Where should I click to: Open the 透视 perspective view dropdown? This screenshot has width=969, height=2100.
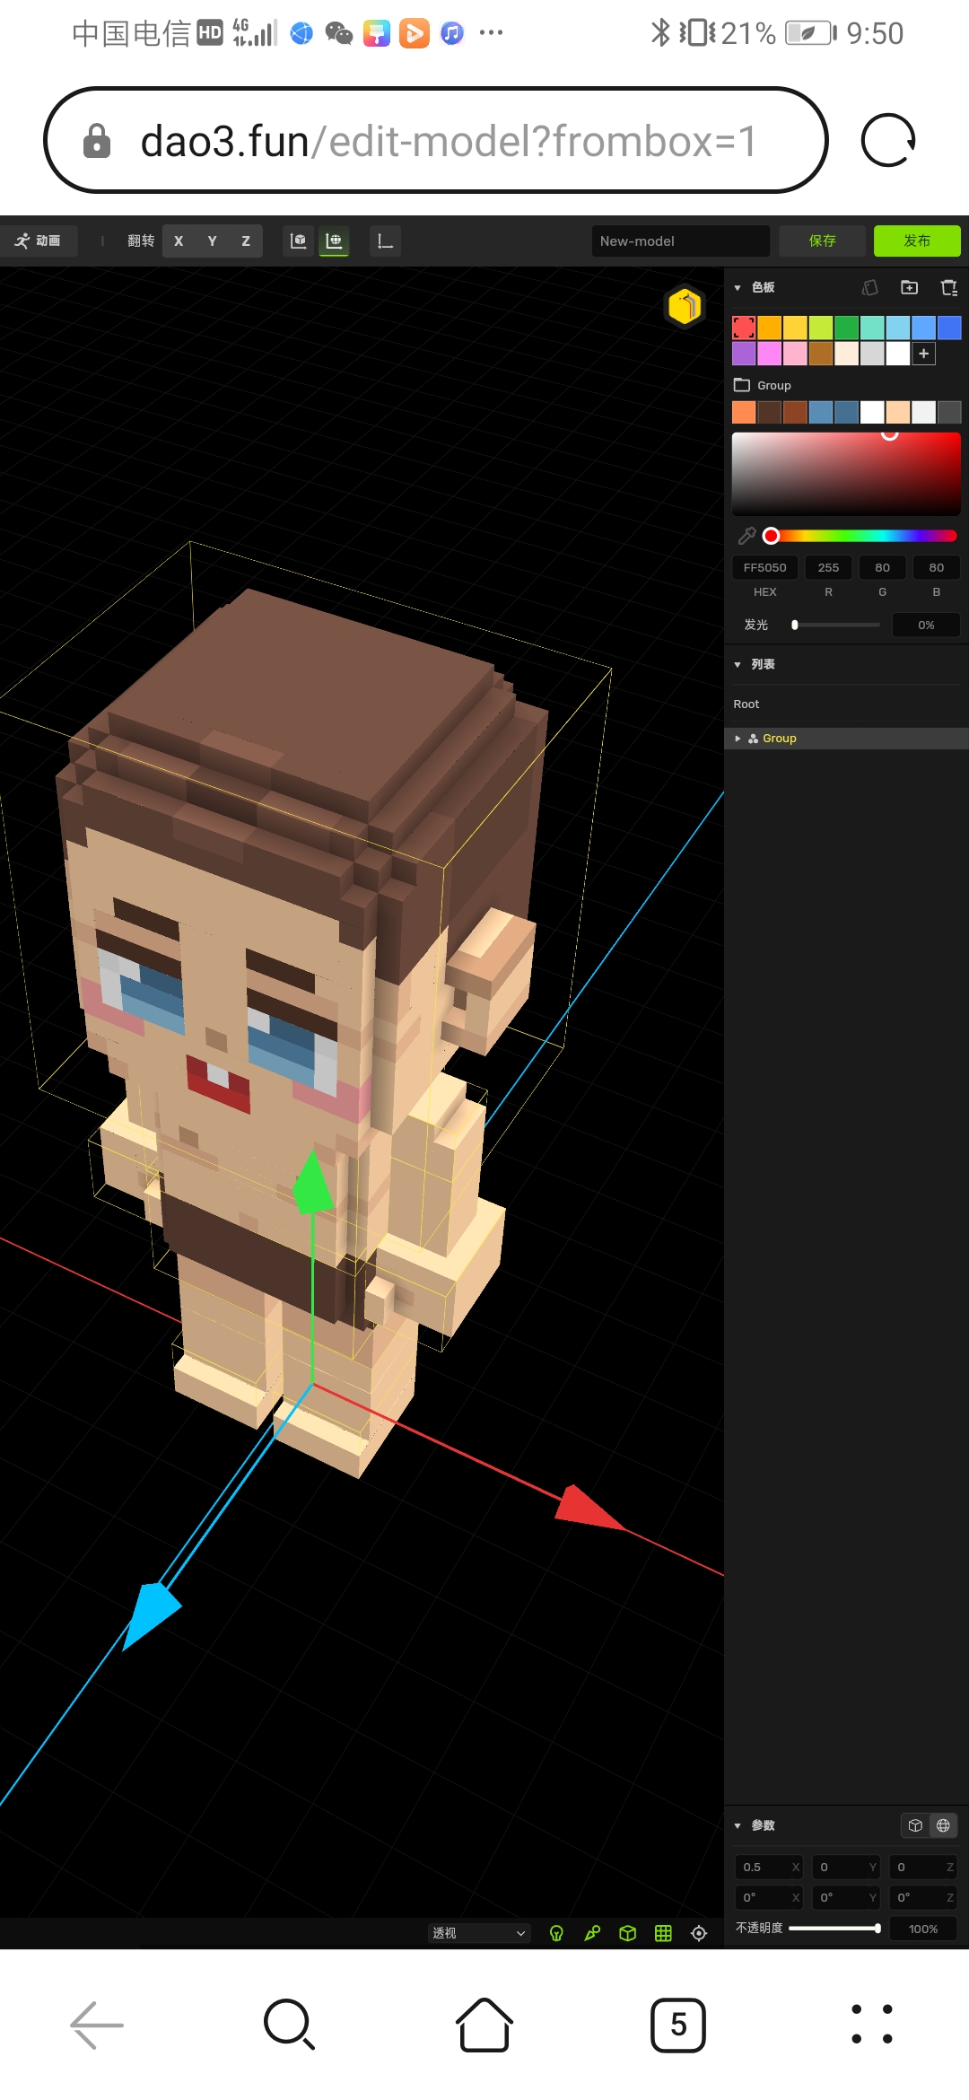(x=479, y=1933)
